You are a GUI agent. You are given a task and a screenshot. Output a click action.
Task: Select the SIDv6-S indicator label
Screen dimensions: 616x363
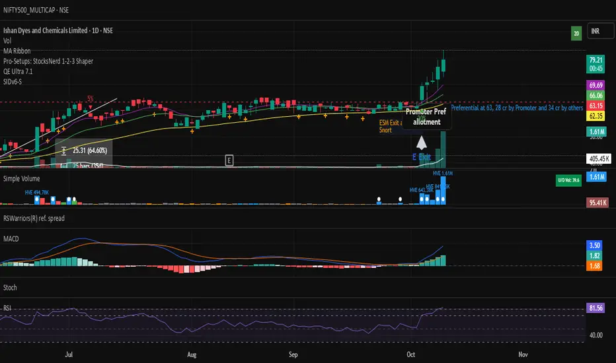(13, 82)
